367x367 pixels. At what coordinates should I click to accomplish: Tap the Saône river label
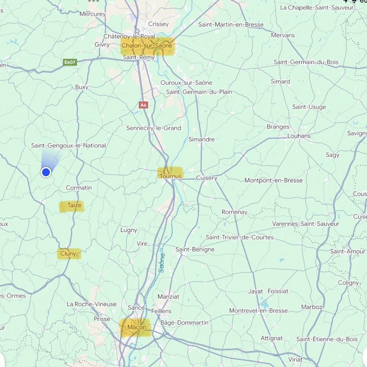click(162, 263)
